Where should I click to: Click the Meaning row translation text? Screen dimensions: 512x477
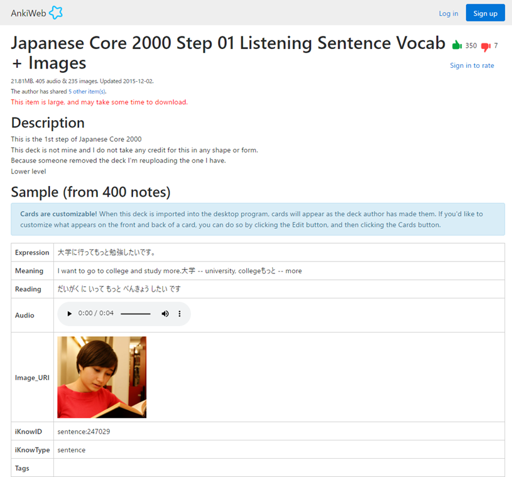(180, 271)
